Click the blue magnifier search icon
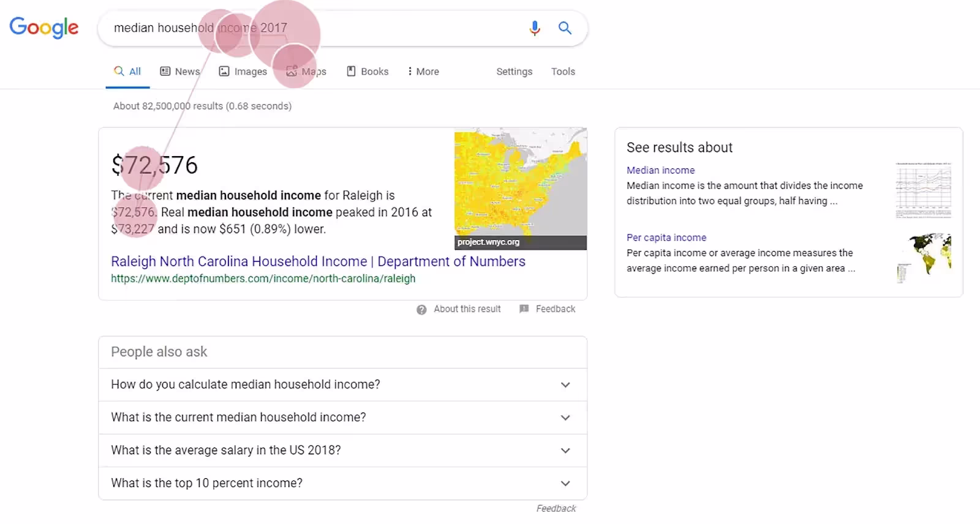The width and height of the screenshot is (980, 524). pyautogui.click(x=565, y=28)
